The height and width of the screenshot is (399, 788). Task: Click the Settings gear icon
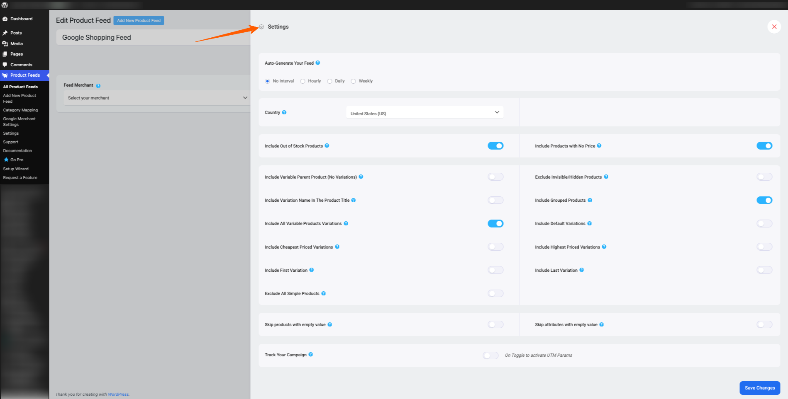[x=261, y=27]
